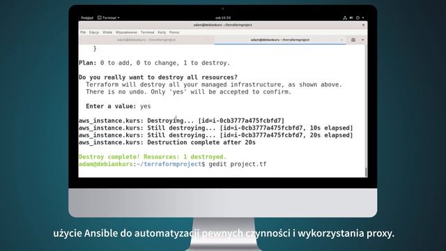Viewport: 446px width, 251px height.
Task: Close the terminal window
Action: click(363, 25)
